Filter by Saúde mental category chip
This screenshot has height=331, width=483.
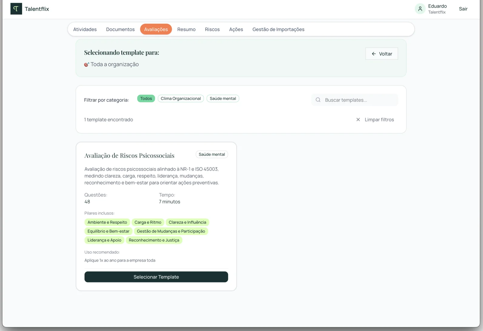click(x=223, y=98)
